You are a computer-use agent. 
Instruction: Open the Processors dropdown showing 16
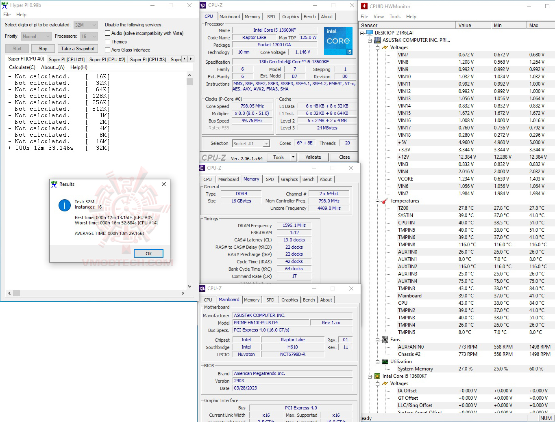[x=89, y=36]
